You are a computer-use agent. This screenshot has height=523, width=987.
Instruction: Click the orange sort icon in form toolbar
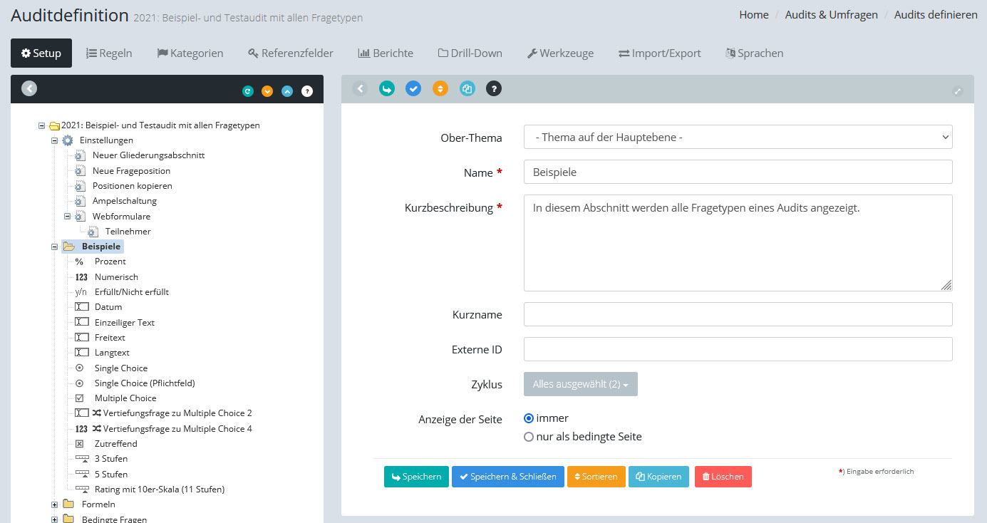pyautogui.click(x=440, y=89)
